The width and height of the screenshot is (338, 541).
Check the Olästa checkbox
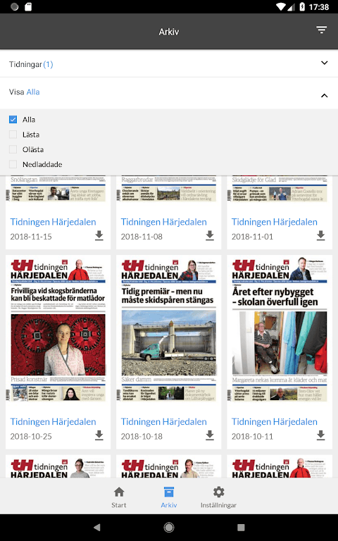click(13, 149)
